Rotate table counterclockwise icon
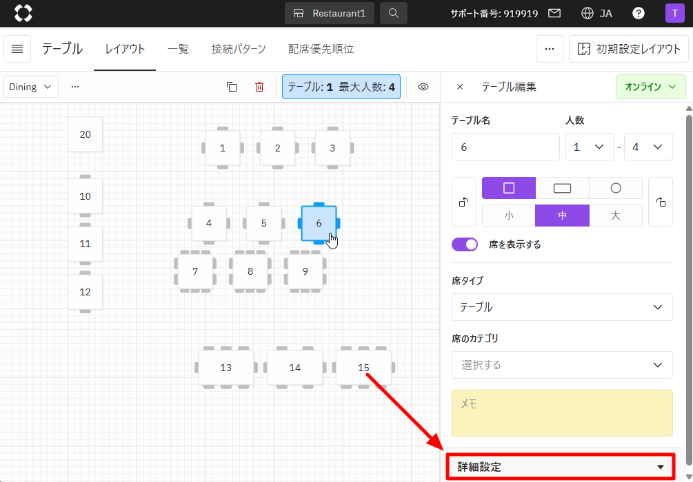 pos(464,202)
